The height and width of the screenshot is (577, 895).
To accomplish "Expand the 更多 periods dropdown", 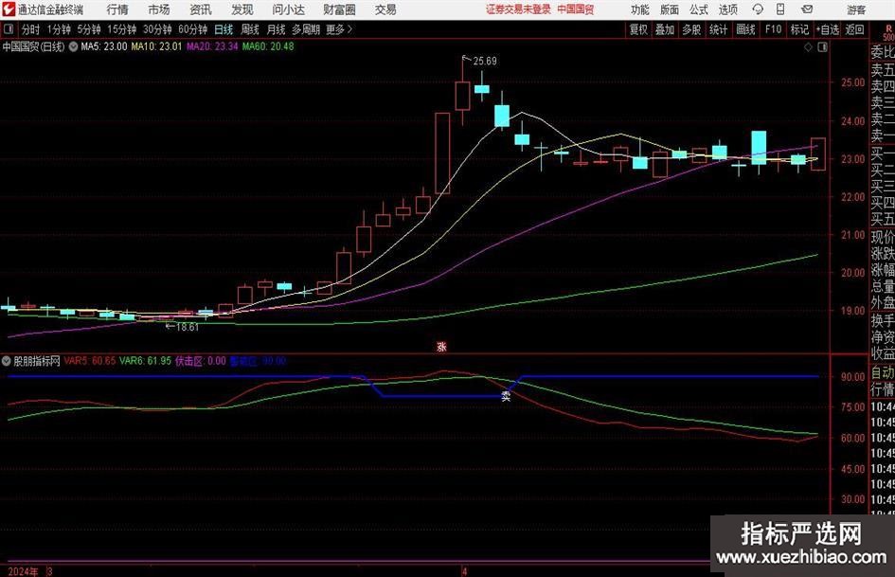I will coord(339,29).
